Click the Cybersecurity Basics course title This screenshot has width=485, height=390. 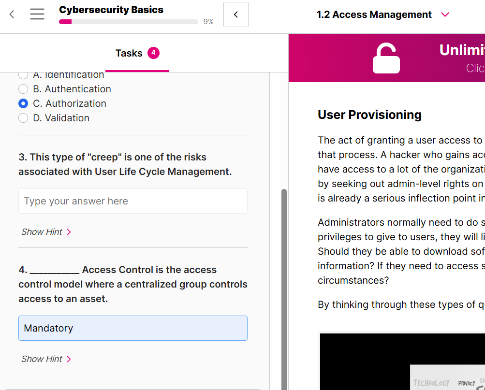click(111, 10)
